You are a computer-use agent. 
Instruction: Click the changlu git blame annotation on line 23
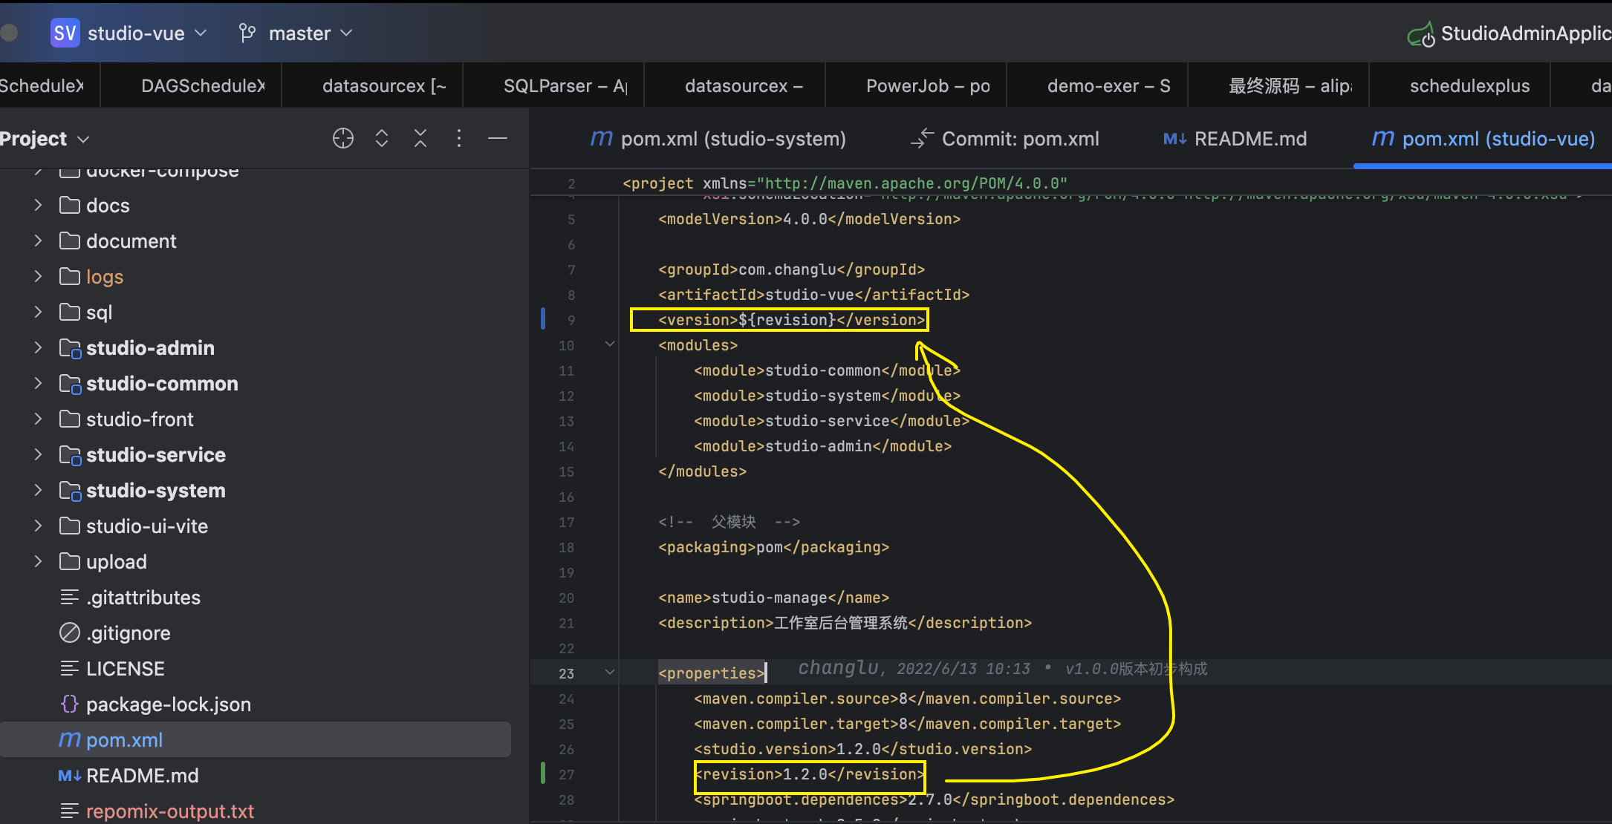(1003, 669)
